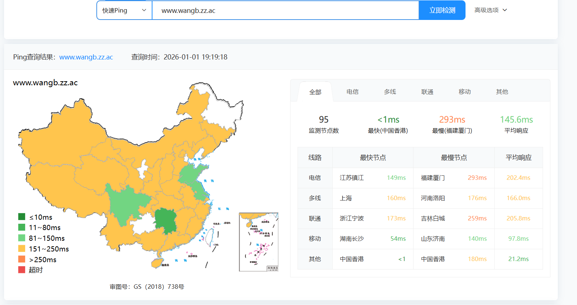The width and height of the screenshot is (577, 305).
Task: Switch to the 联通 tab
Action: (x=427, y=92)
